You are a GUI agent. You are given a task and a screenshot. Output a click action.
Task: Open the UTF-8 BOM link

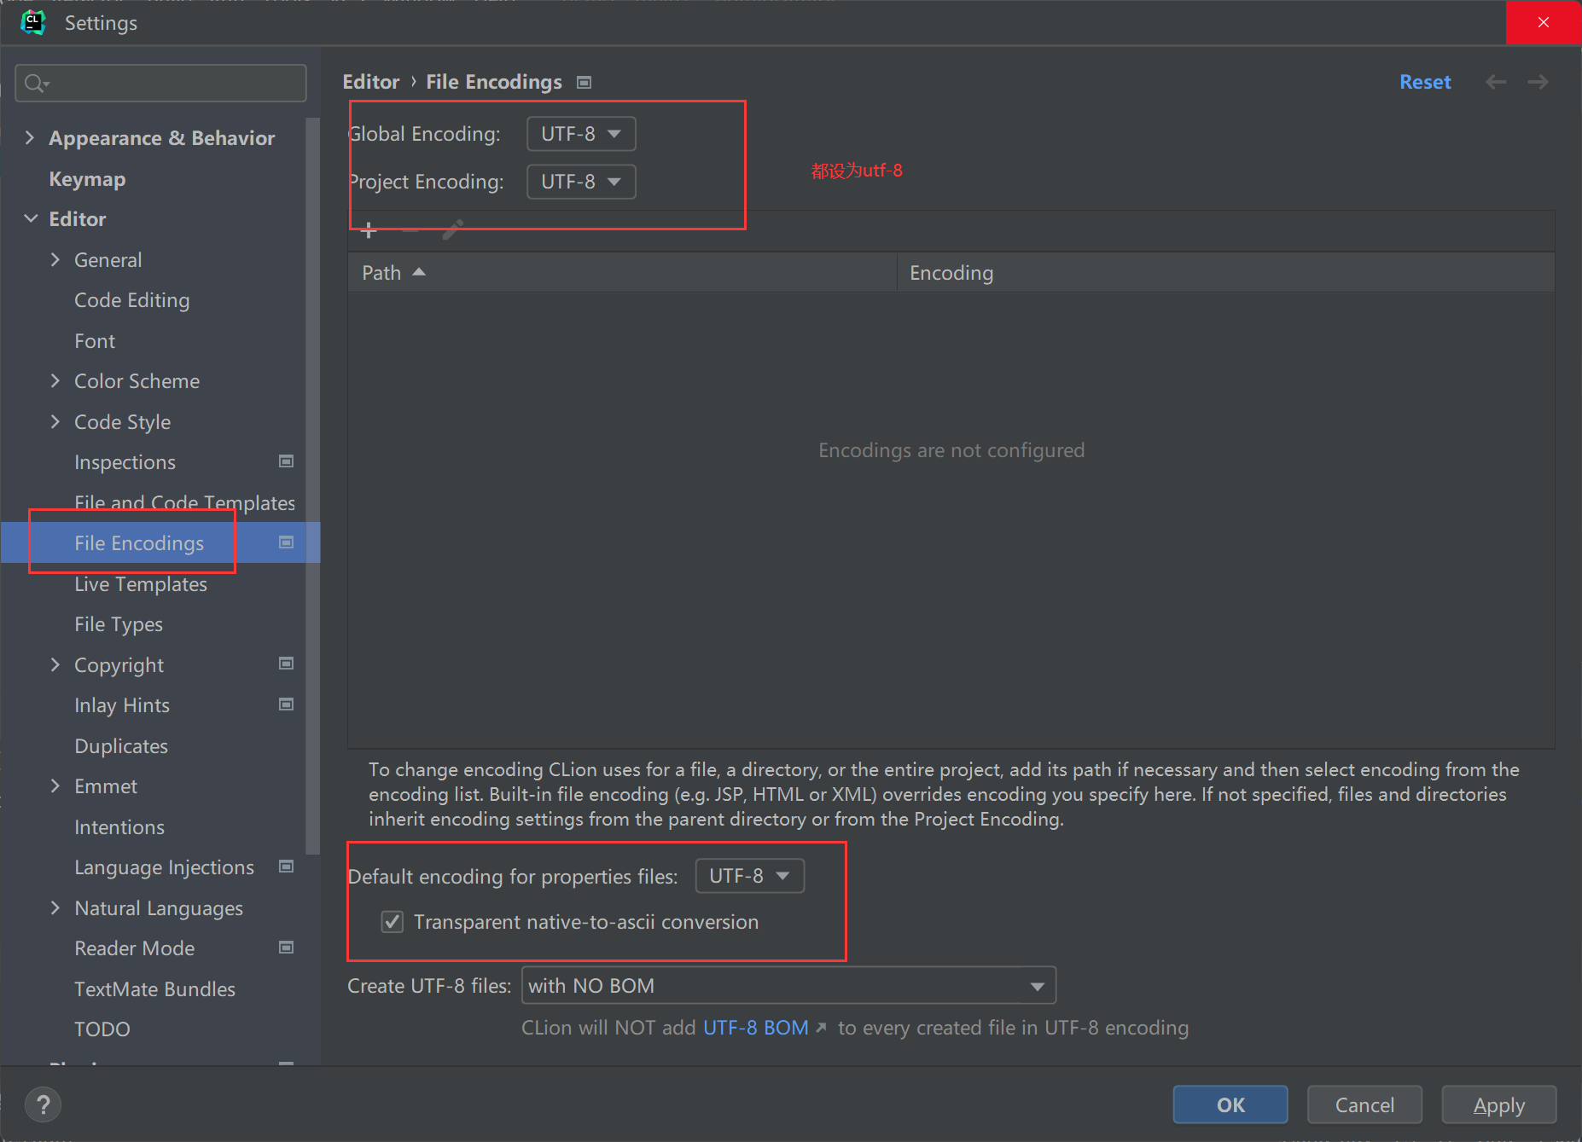point(755,1028)
